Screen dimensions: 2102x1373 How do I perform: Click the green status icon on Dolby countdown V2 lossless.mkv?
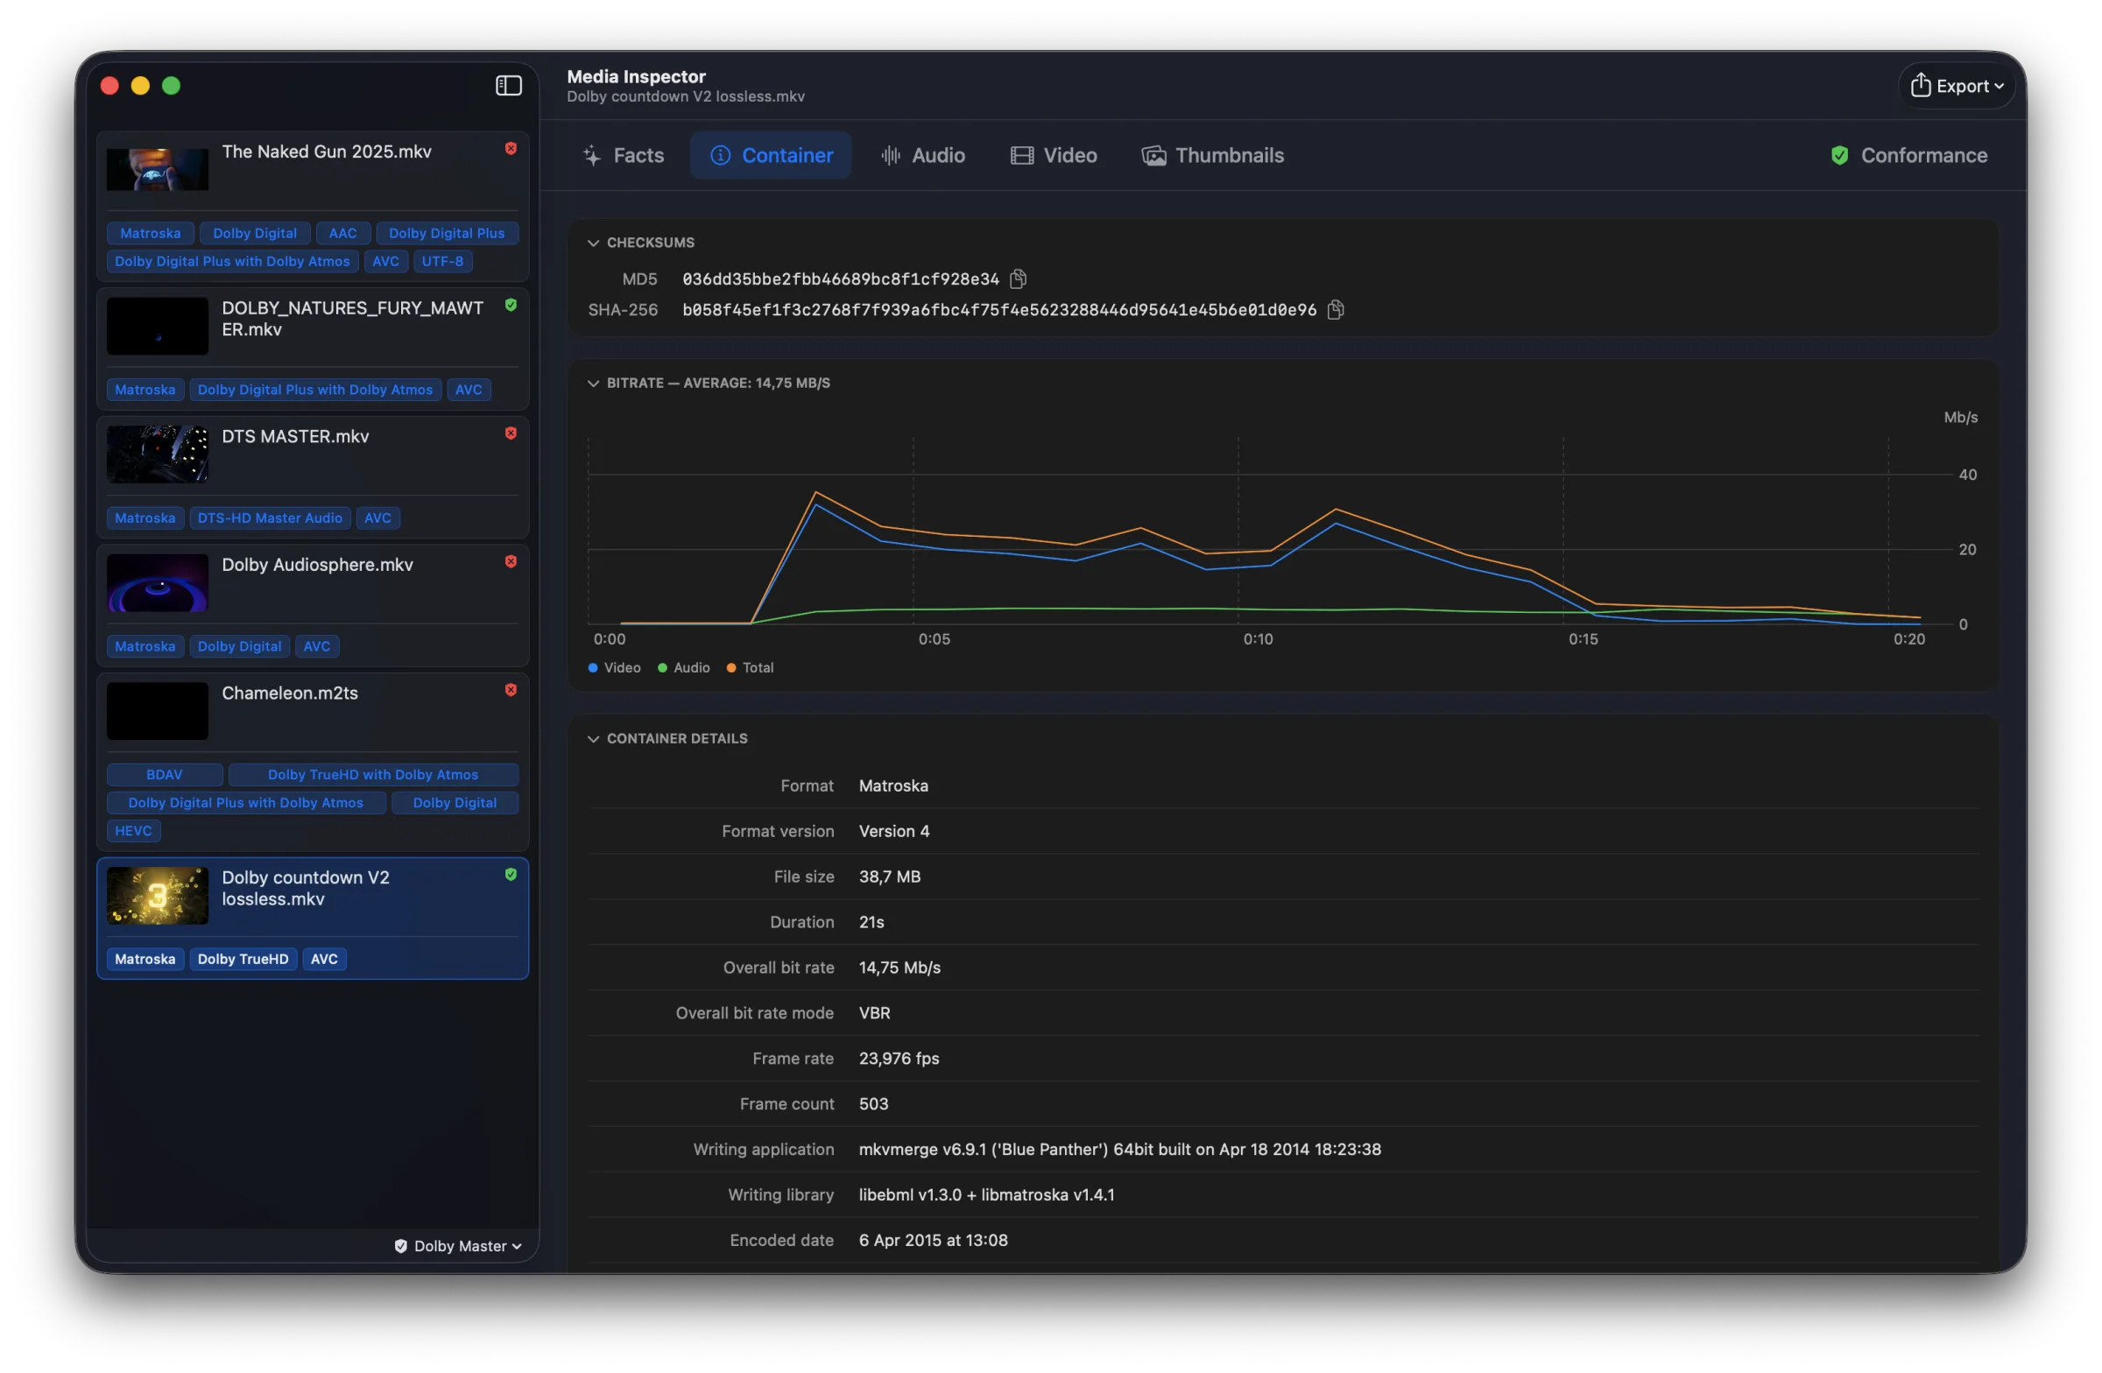[x=511, y=875]
